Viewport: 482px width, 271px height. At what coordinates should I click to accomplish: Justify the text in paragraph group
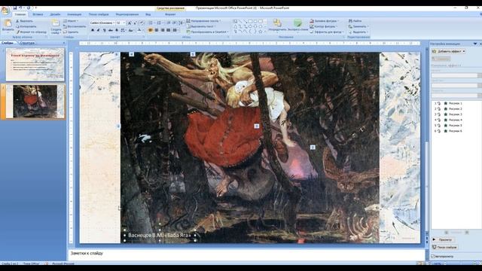(169, 30)
